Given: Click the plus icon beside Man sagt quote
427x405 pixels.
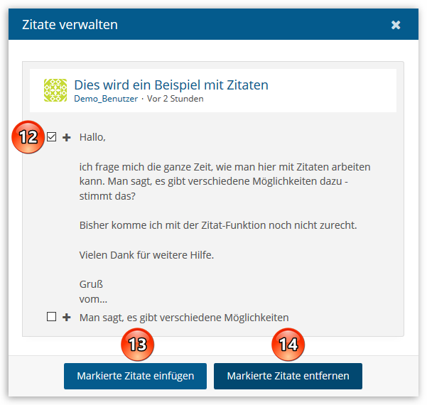Looking at the screenshot, I should (67, 317).
